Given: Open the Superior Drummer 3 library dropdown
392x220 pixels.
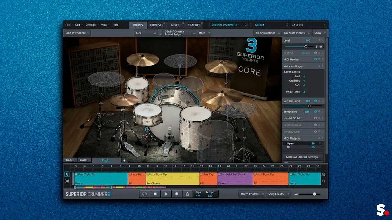Looking at the screenshot, I should click(x=229, y=25).
